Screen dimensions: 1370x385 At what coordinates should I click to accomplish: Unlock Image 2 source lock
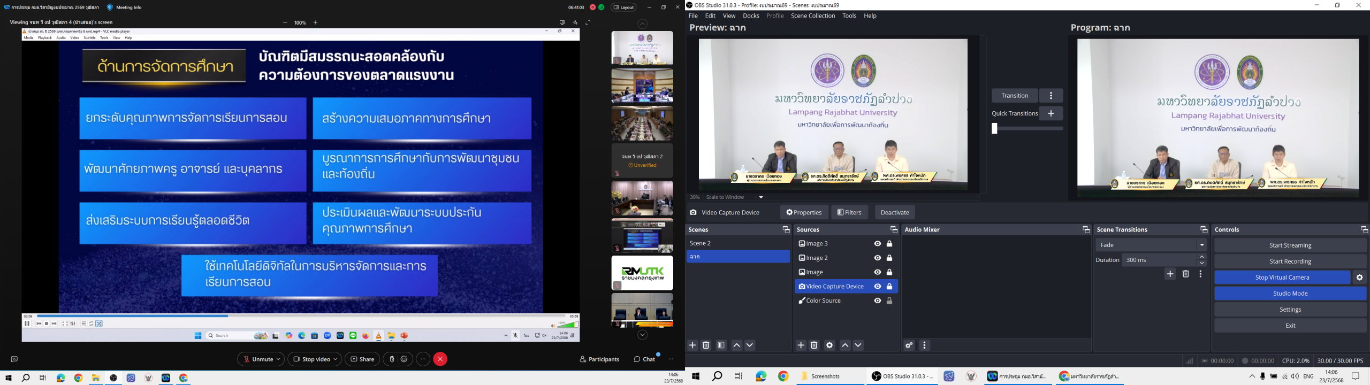[890, 258]
